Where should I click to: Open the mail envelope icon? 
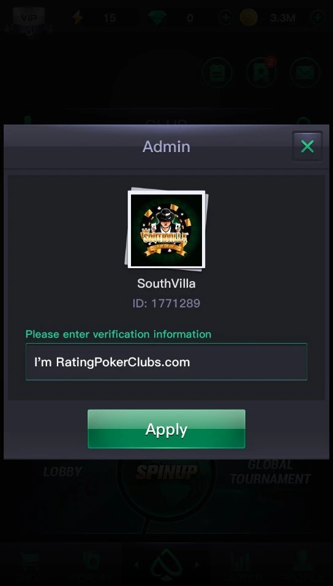pos(305,72)
